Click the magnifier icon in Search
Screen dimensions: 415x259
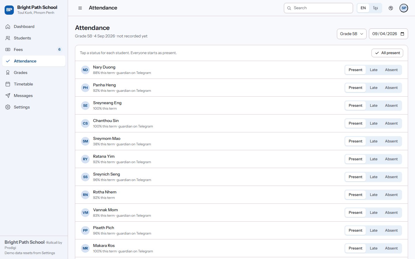point(289,8)
